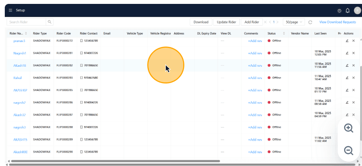This screenshot has height=166, width=362.
Task: Open rider pranav3 name link
Action: click(19, 41)
